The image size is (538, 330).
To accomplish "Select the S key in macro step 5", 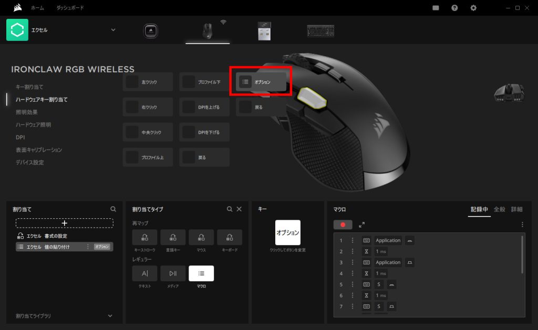I will tap(379, 284).
